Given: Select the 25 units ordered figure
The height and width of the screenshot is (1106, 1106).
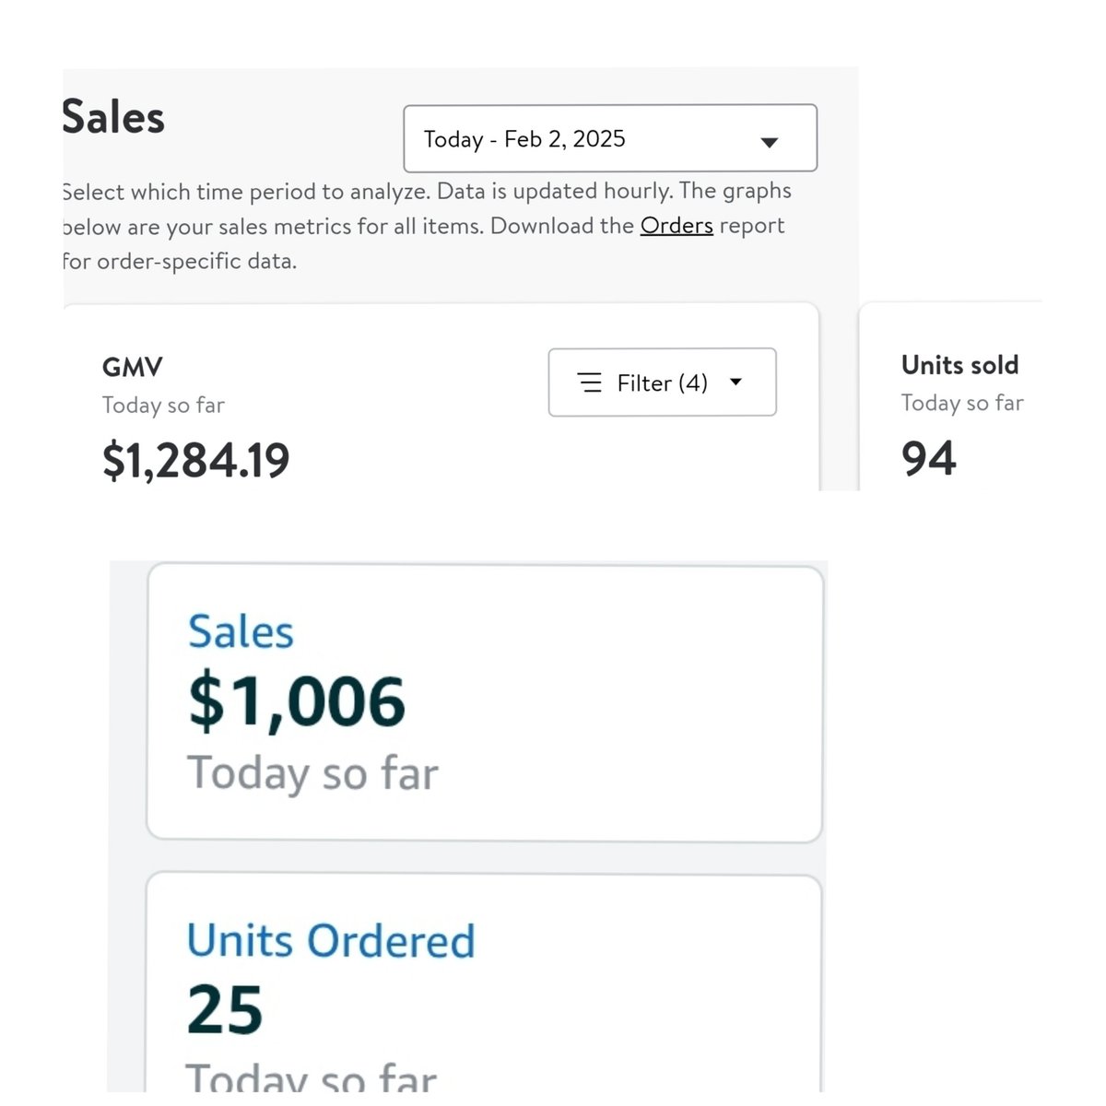Looking at the screenshot, I should pos(225,1010).
